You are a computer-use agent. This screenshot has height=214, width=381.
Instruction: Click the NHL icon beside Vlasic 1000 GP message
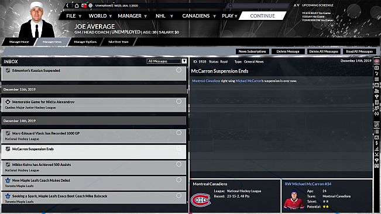click(x=8, y=133)
